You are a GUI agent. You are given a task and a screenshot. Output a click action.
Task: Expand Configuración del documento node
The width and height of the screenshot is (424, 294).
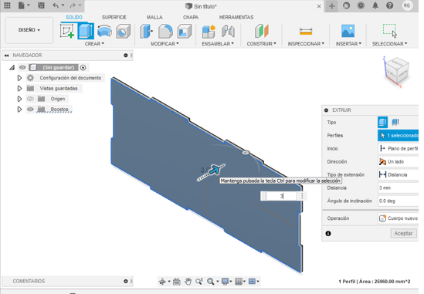[x=19, y=78]
